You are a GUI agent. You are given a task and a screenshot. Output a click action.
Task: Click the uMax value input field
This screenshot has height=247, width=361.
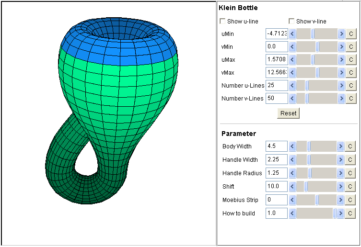277,59
